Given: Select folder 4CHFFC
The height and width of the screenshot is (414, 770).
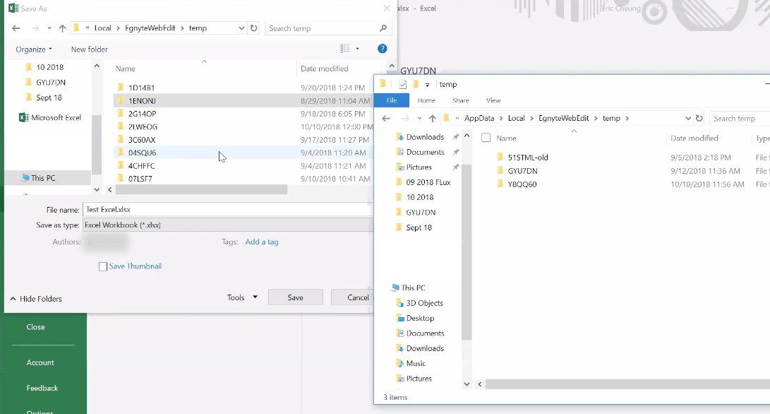Looking at the screenshot, I should click(x=141, y=166).
